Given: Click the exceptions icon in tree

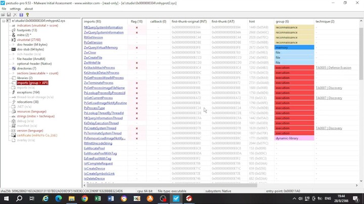Looking at the screenshot, I should pyautogui.click(x=14, y=92).
